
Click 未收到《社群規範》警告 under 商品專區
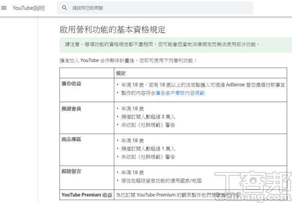point(148,157)
